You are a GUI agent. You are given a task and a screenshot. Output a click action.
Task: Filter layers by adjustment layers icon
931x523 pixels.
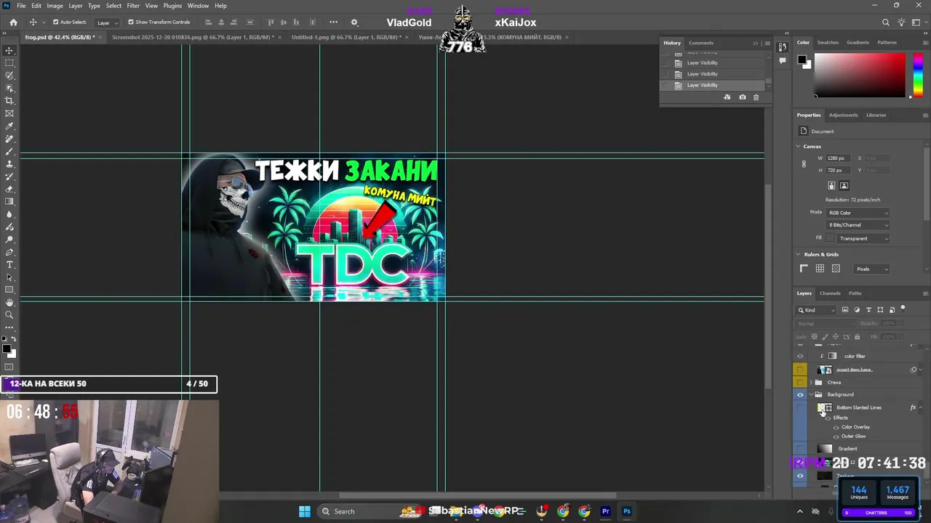[x=857, y=310]
